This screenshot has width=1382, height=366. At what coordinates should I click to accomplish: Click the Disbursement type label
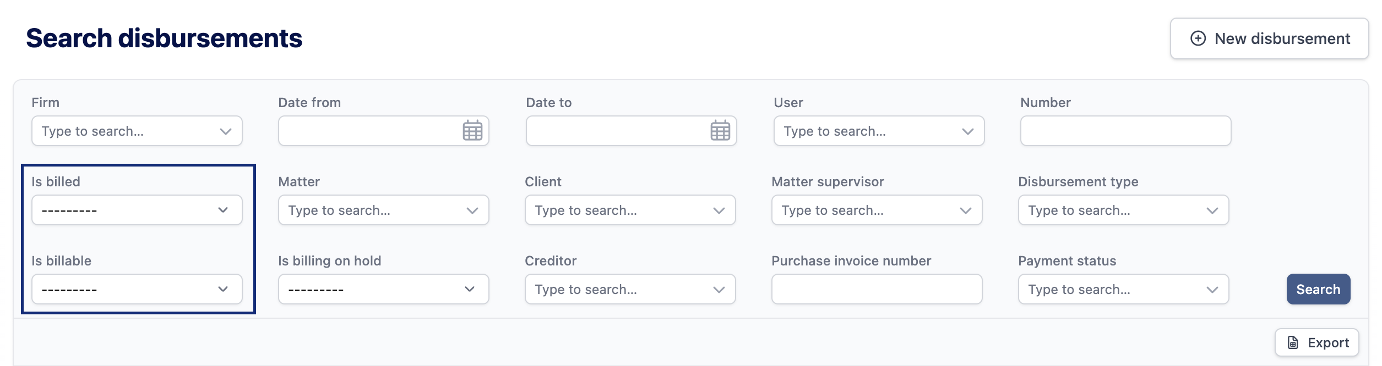pyautogui.click(x=1078, y=182)
